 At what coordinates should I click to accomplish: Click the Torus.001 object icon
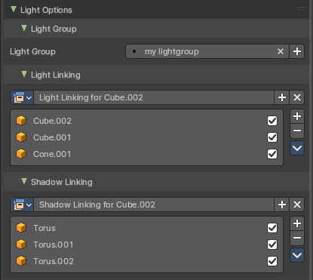(x=21, y=245)
